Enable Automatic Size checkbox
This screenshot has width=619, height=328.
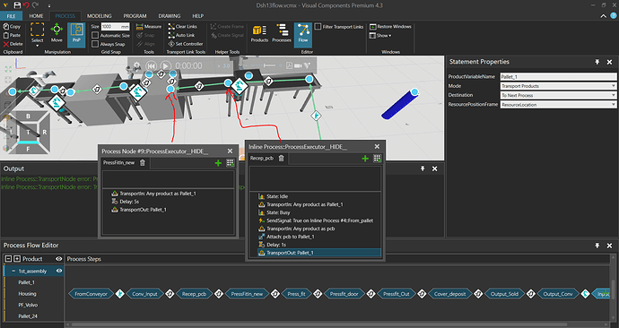tap(95, 35)
